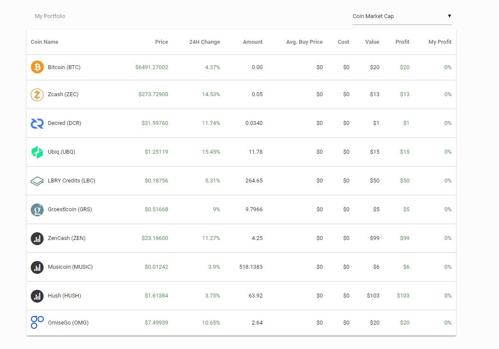Click the ZenCash row icon
Image resolution: width=499 pixels, height=349 pixels.
click(37, 238)
